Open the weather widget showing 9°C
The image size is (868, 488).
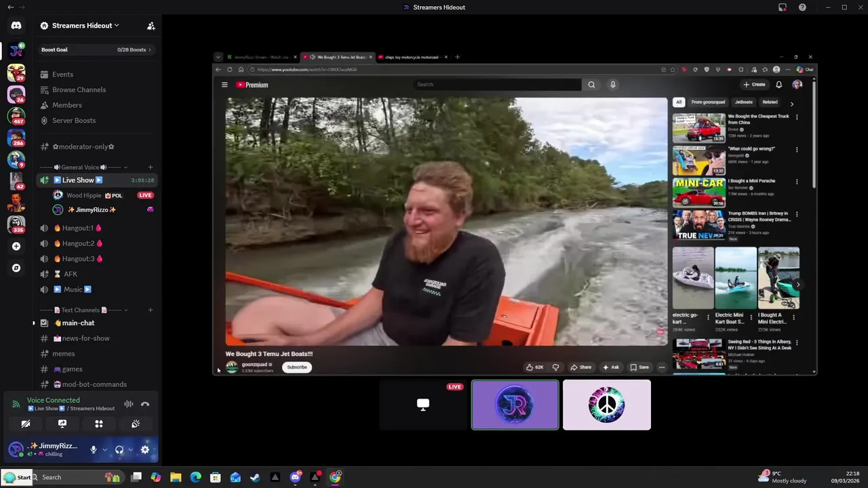(x=782, y=477)
